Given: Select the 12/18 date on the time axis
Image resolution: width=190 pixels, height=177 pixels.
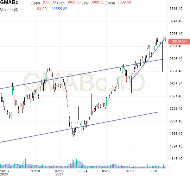Looking at the screenshot, I should coord(35,171).
